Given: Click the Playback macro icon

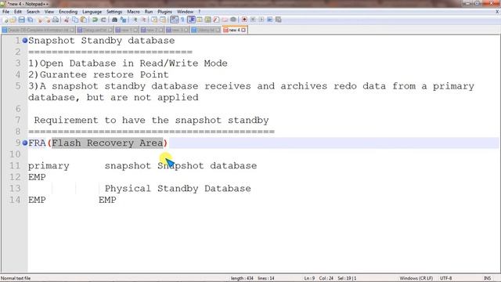Looking at the screenshot, I should (x=261, y=20).
